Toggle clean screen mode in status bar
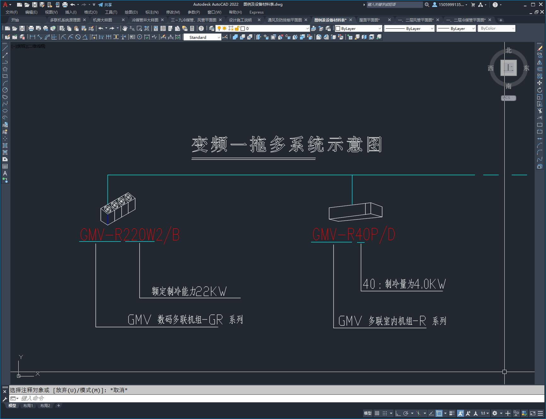Image resolution: width=546 pixels, height=419 pixels. pos(532,413)
